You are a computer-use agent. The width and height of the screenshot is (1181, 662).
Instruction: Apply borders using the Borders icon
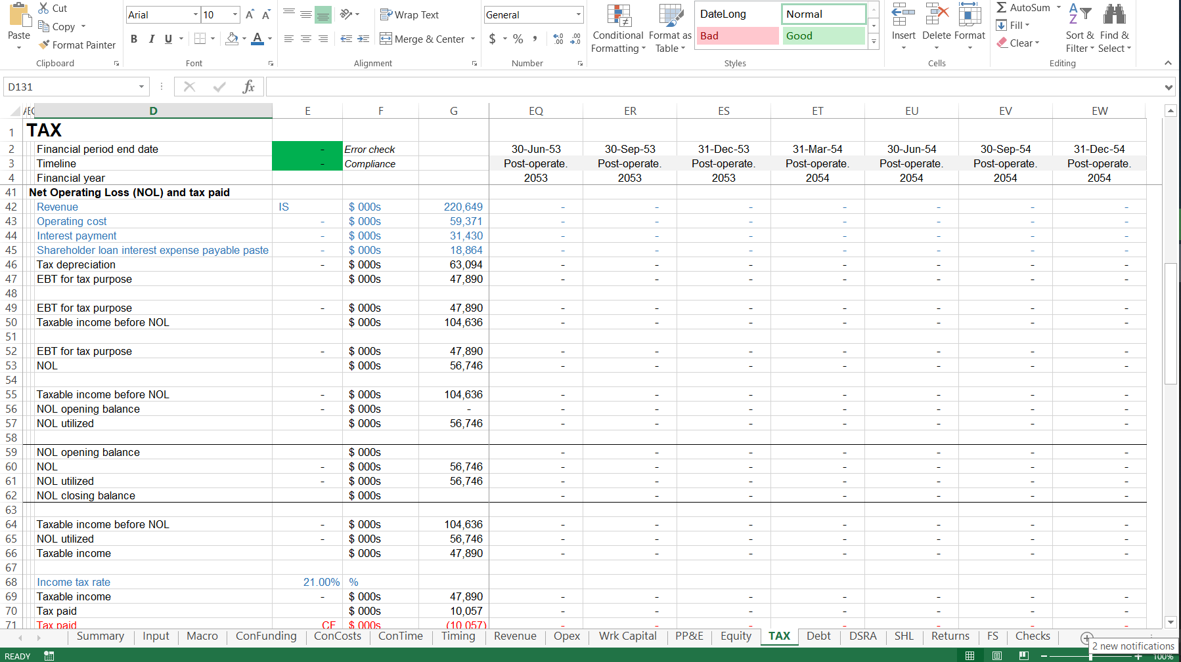[200, 39]
